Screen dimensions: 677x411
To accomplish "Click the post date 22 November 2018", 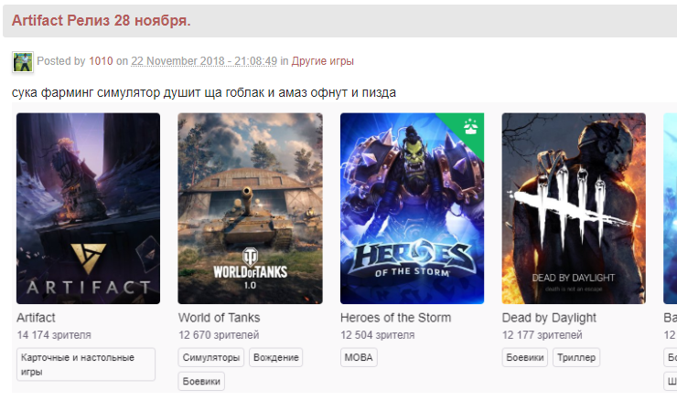I will click(204, 61).
